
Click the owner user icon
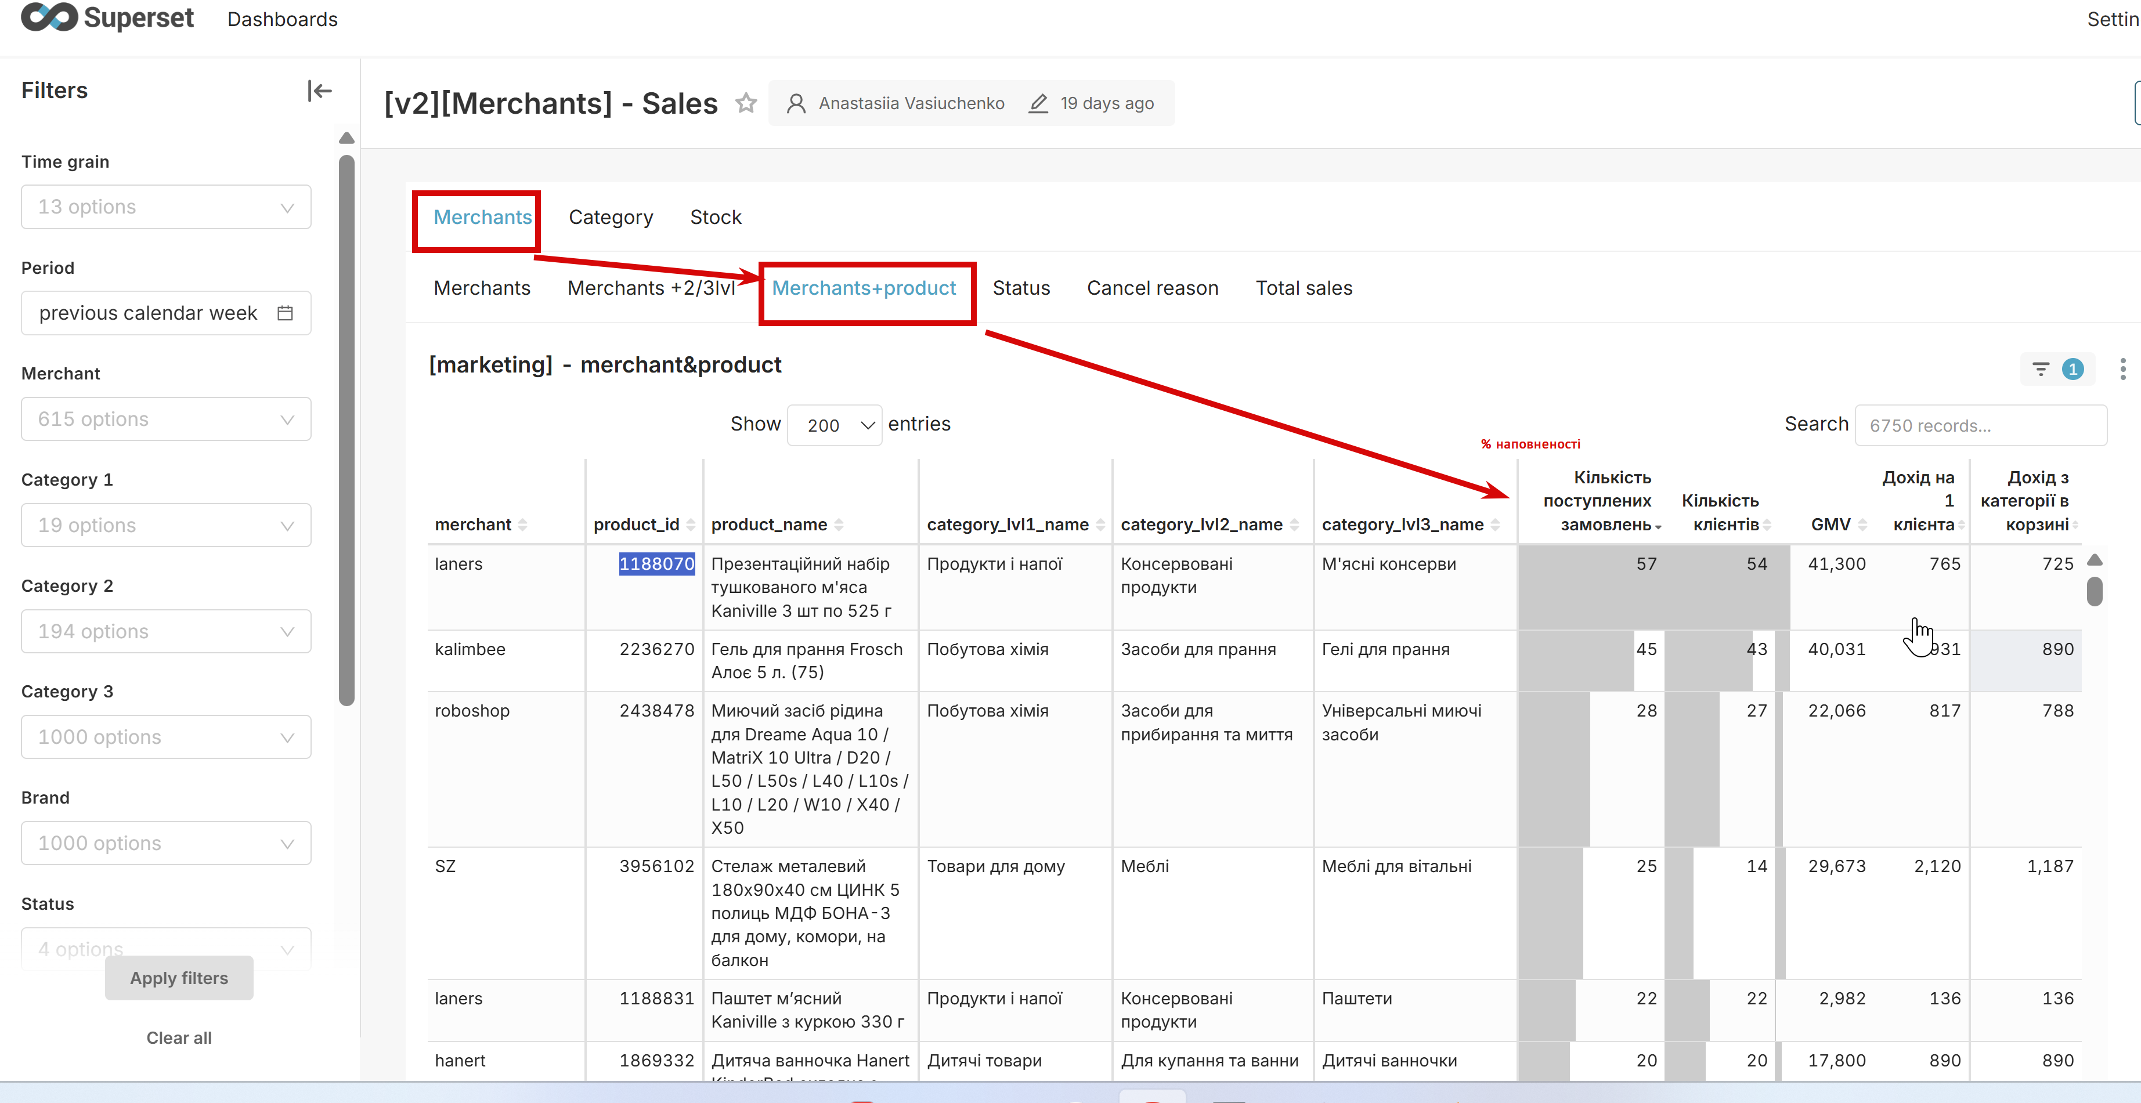point(795,103)
